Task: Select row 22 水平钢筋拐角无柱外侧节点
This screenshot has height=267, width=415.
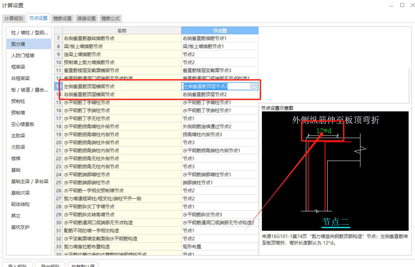Action: click(122, 158)
